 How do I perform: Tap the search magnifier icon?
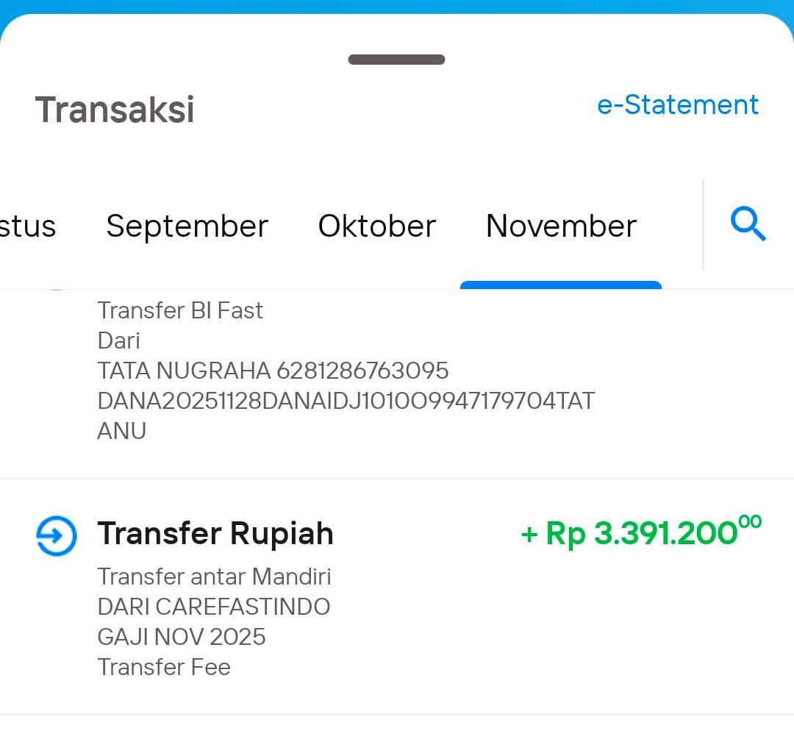pos(748,224)
